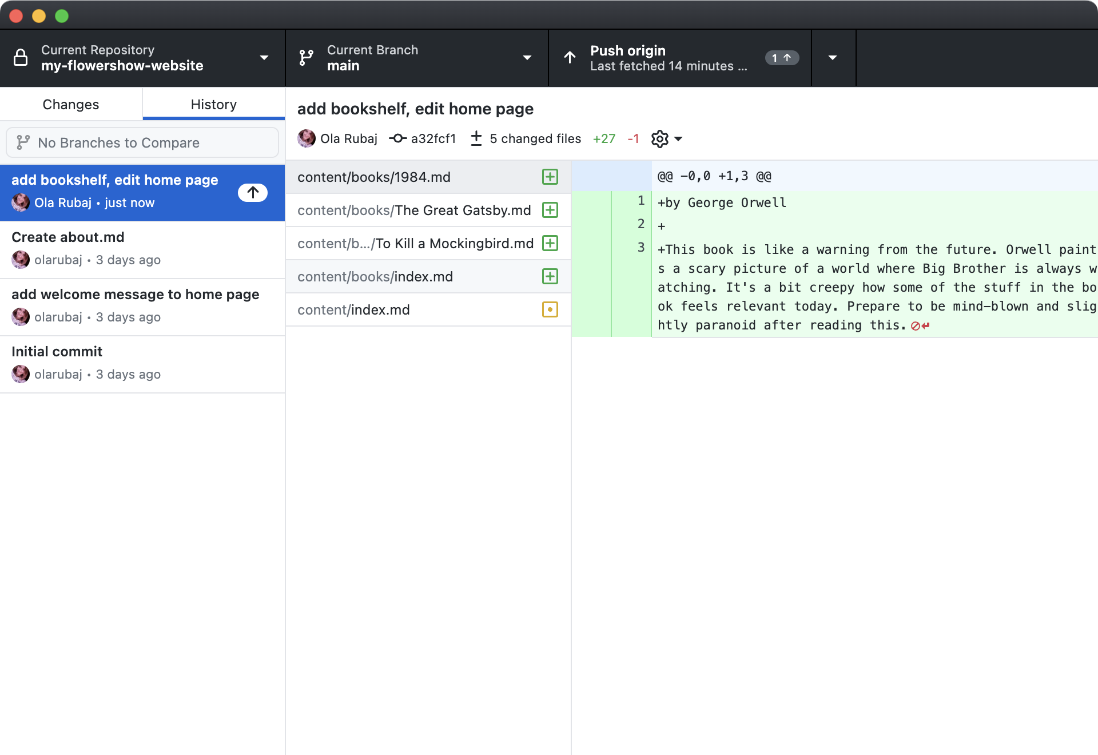The height and width of the screenshot is (755, 1098).
Task: Click the push arrow badge on latest commit
Action: [253, 192]
